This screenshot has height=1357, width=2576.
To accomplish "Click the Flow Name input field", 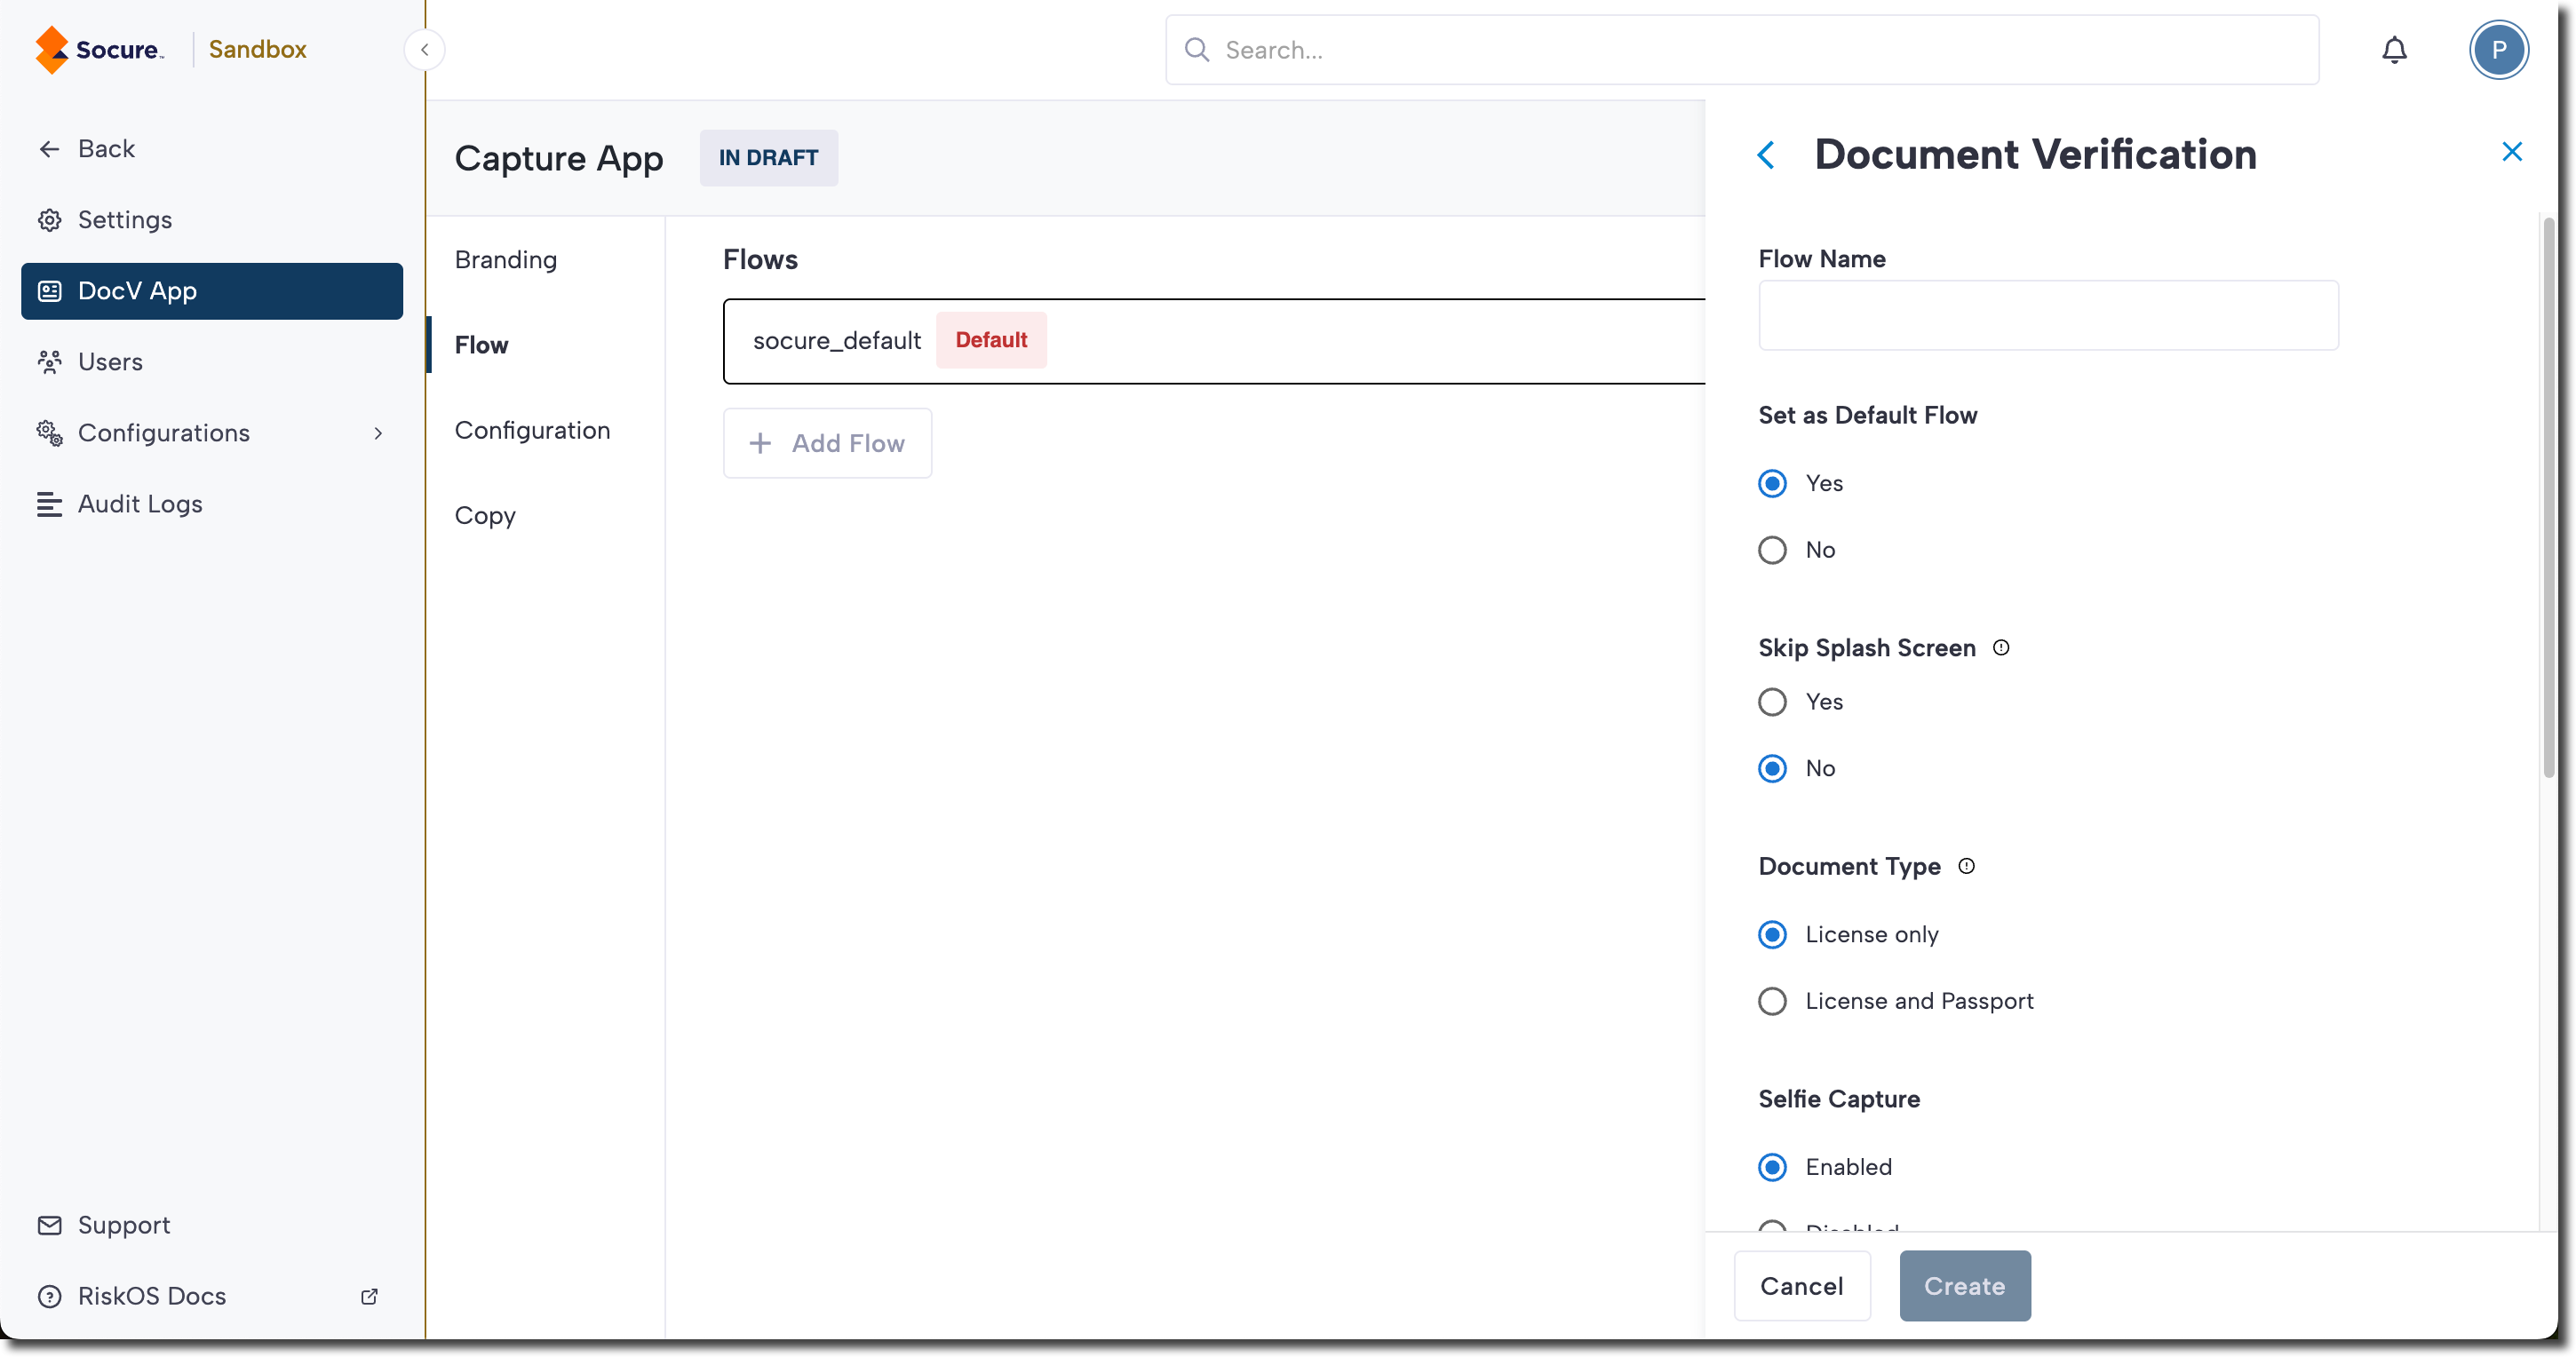I will (2047, 315).
